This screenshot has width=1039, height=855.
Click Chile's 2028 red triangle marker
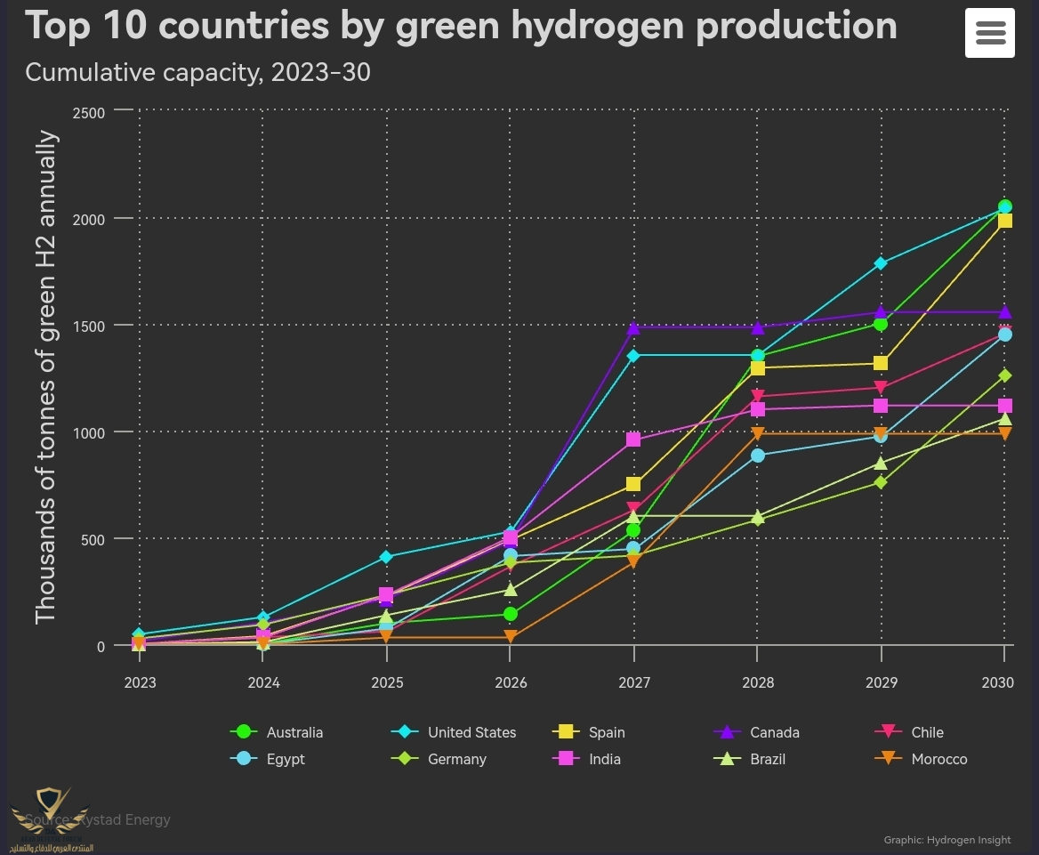point(757,396)
